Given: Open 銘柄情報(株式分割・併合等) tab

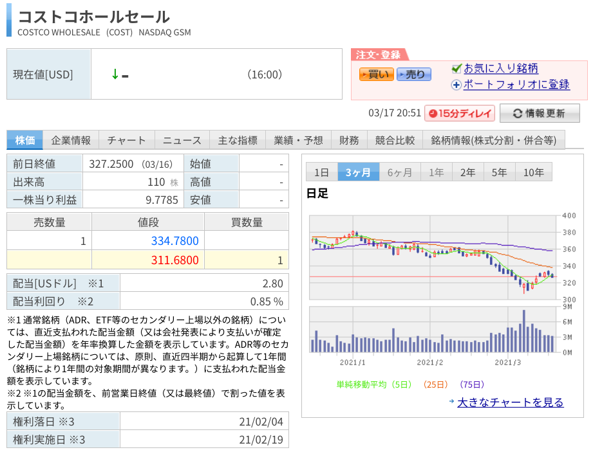Looking at the screenshot, I should click(x=494, y=140).
